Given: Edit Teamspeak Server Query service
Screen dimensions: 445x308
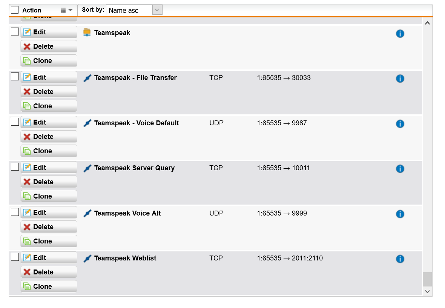Looking at the screenshot, I should 49,167.
